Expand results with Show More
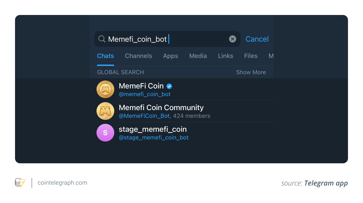Screen dimensions: 363x203 pyautogui.click(x=251, y=72)
